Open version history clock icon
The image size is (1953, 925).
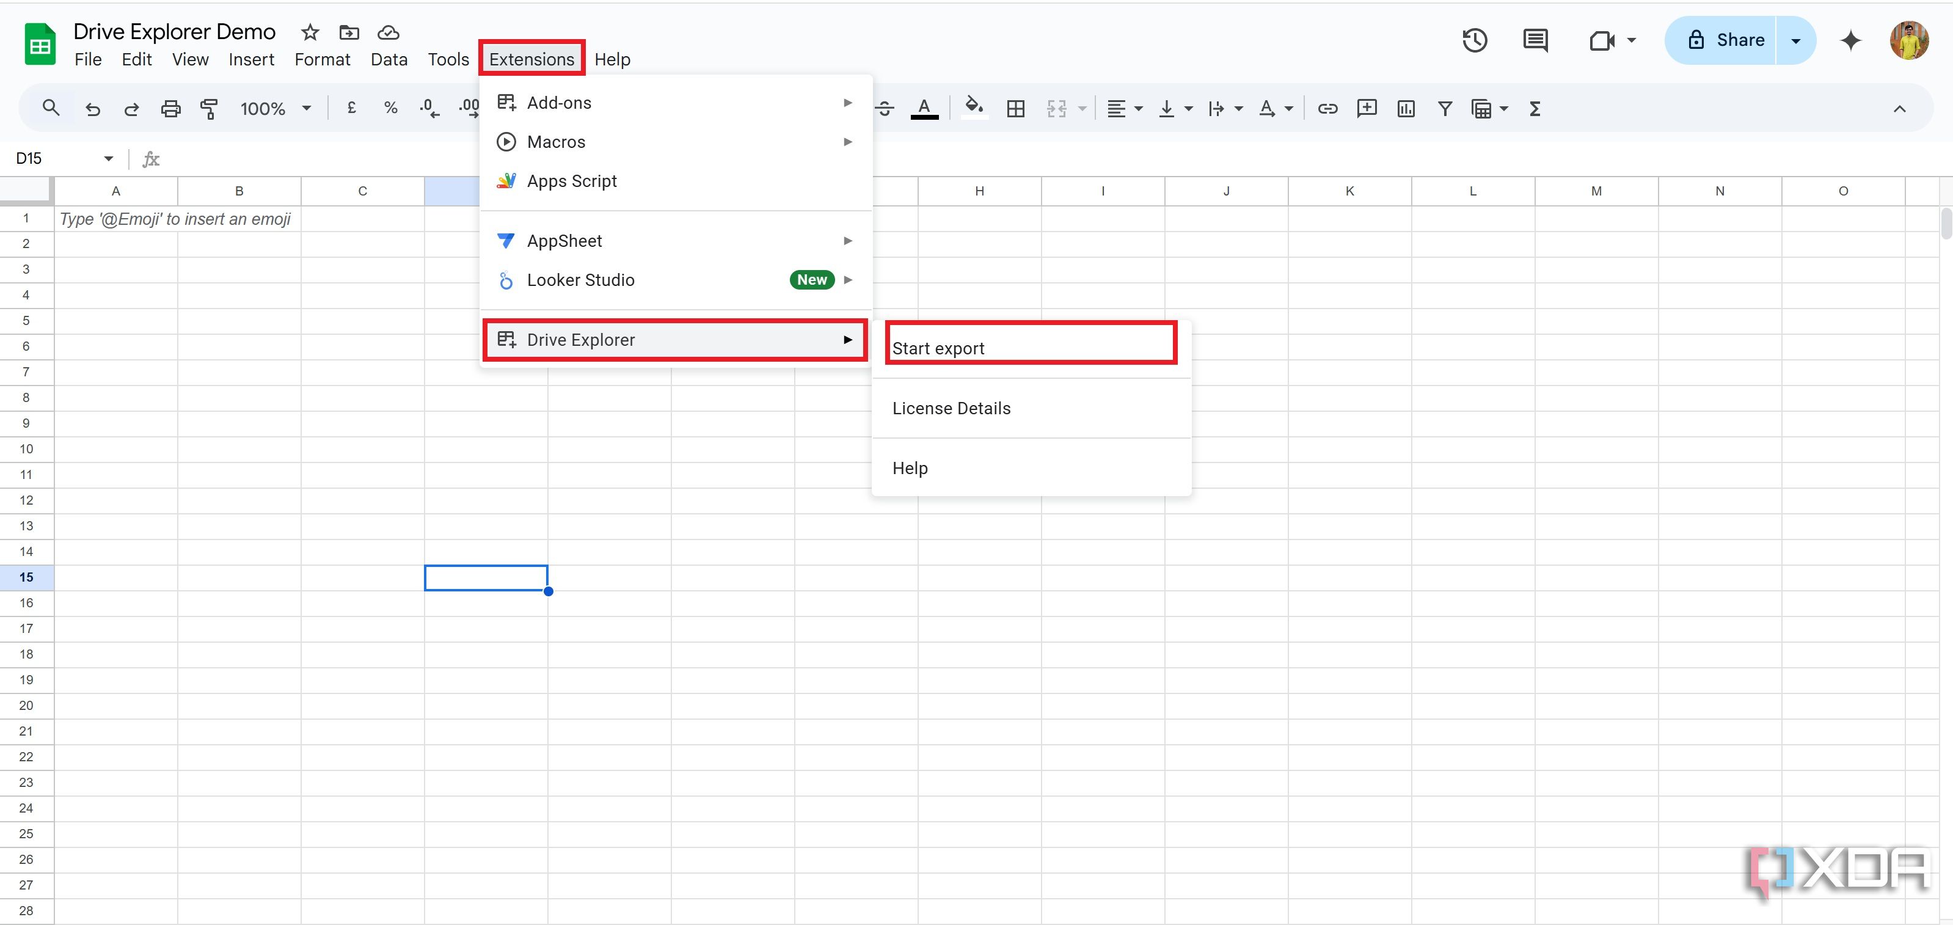[1475, 40]
